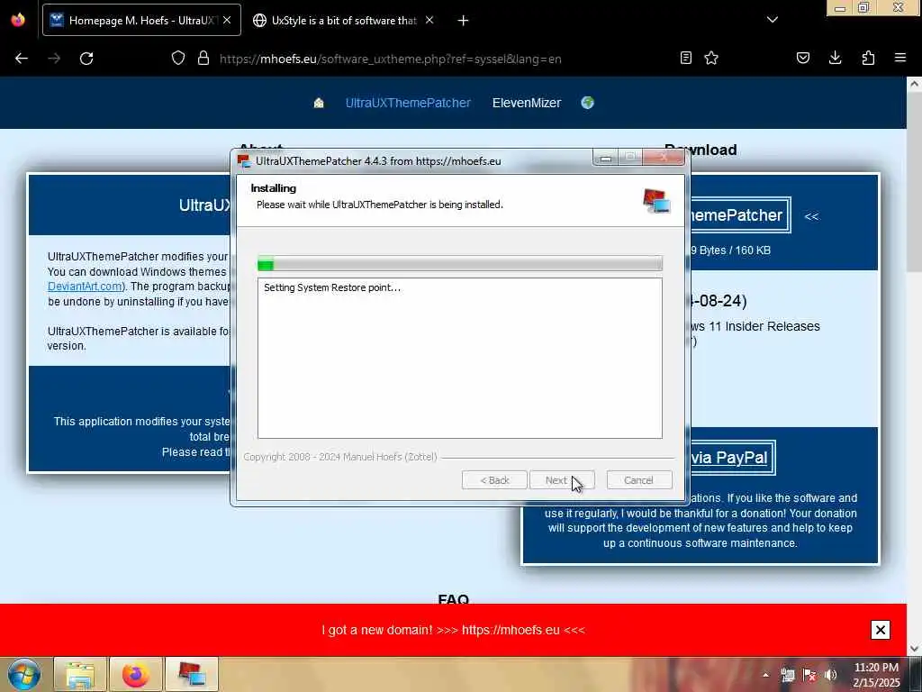922x692 pixels.
Task: Click the globe language icon
Action: 587,103
